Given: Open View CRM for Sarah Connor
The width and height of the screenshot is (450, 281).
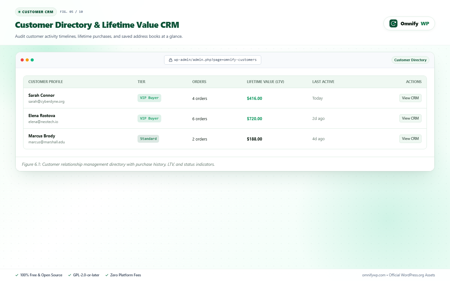Looking at the screenshot, I should click(x=410, y=98).
